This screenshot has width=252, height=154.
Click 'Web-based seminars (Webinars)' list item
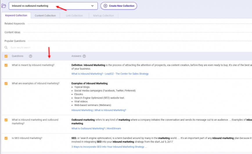pyautogui.click(x=93, y=105)
